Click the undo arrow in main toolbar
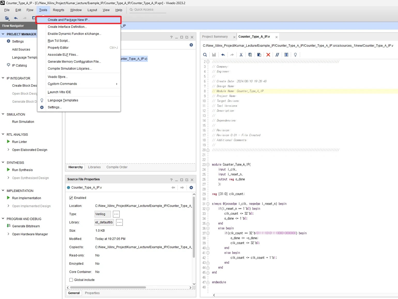 pos(16,18)
